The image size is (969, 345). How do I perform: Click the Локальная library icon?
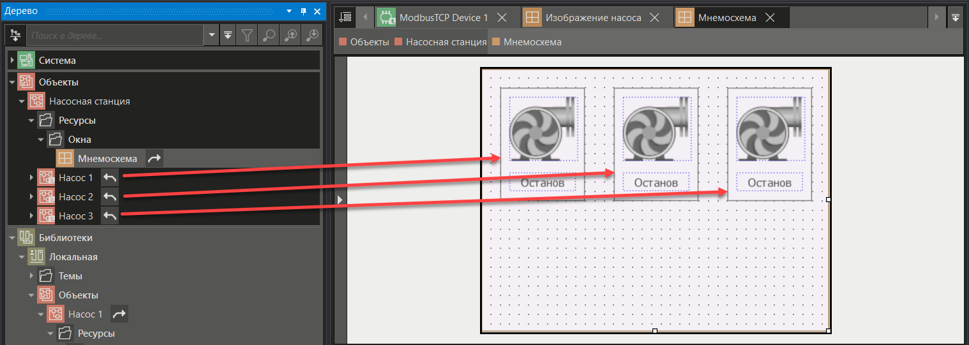coord(36,256)
